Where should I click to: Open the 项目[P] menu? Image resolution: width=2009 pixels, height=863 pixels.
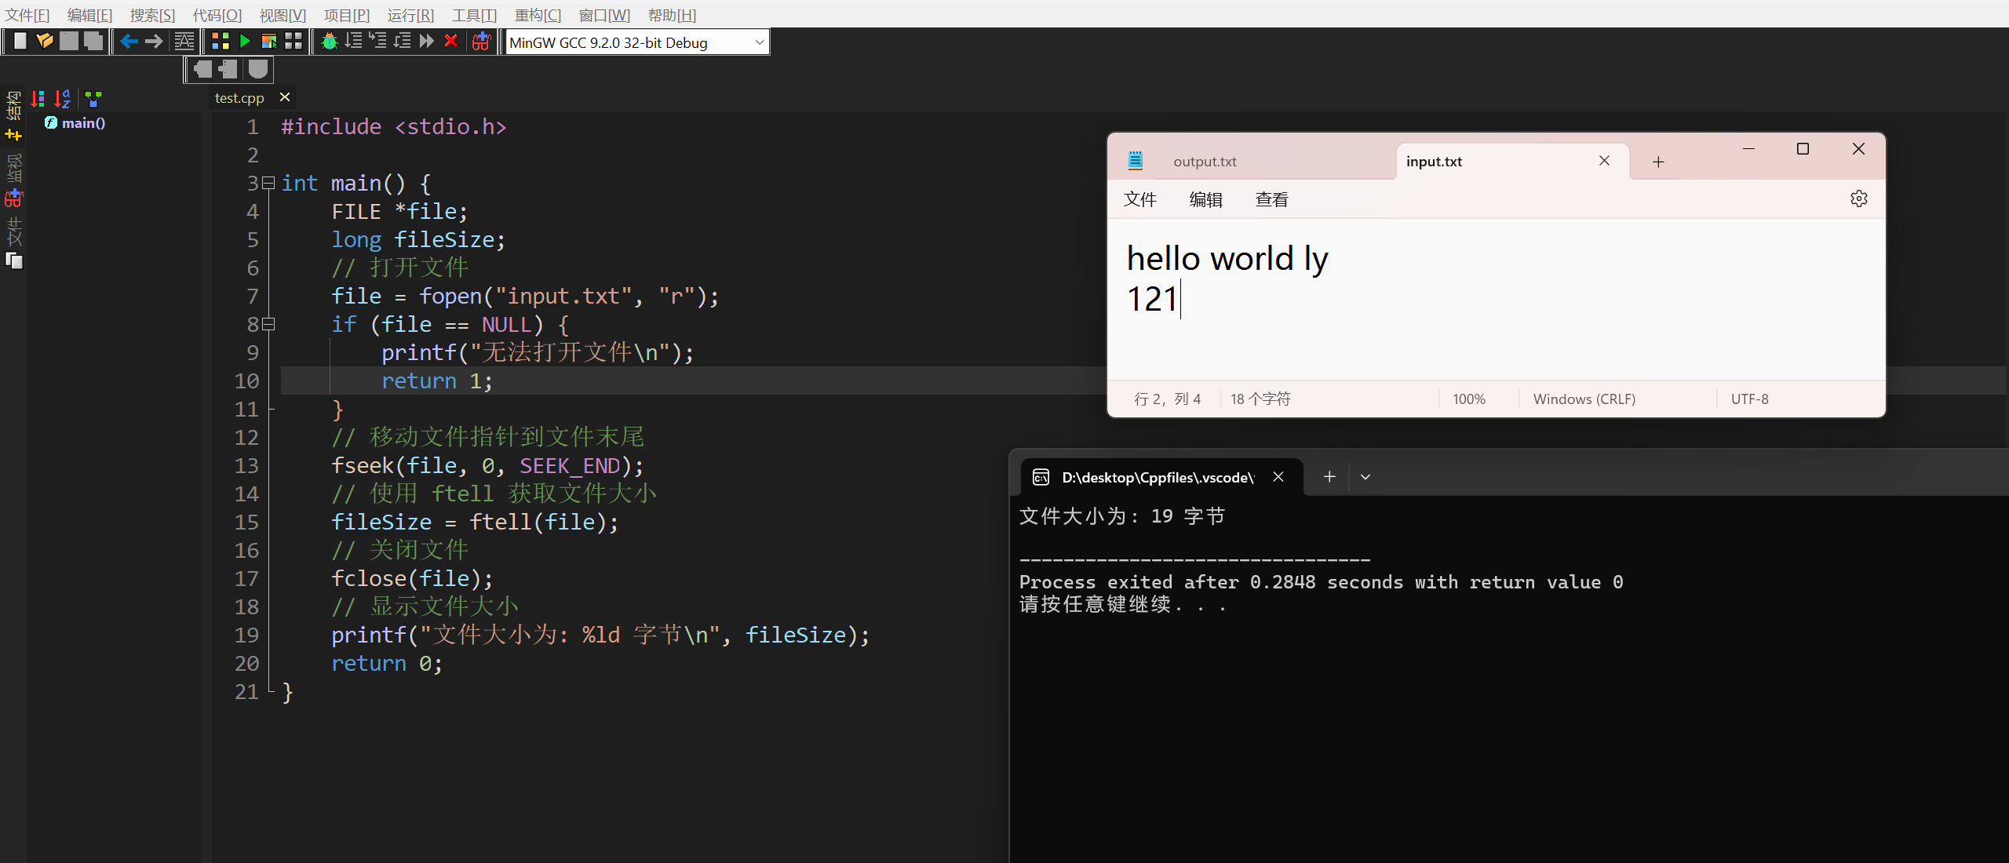click(x=346, y=15)
